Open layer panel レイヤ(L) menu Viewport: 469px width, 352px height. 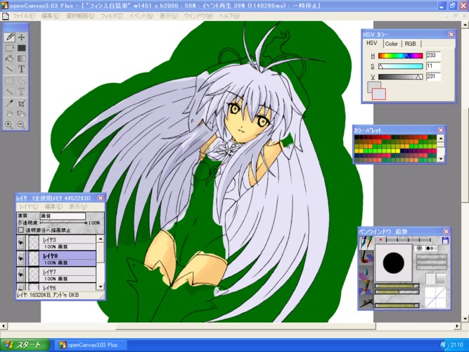coord(29,206)
